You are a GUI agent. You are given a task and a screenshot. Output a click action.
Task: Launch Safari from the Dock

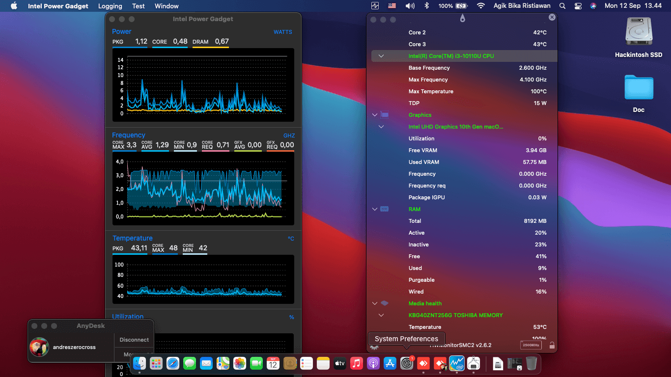click(x=173, y=363)
